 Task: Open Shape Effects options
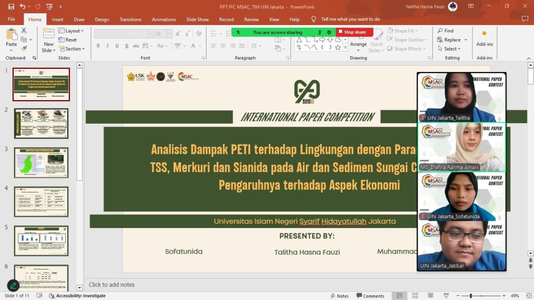[x=406, y=49]
